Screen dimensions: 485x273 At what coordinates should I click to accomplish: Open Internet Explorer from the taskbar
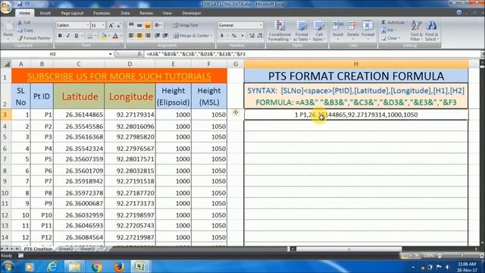pos(52,266)
